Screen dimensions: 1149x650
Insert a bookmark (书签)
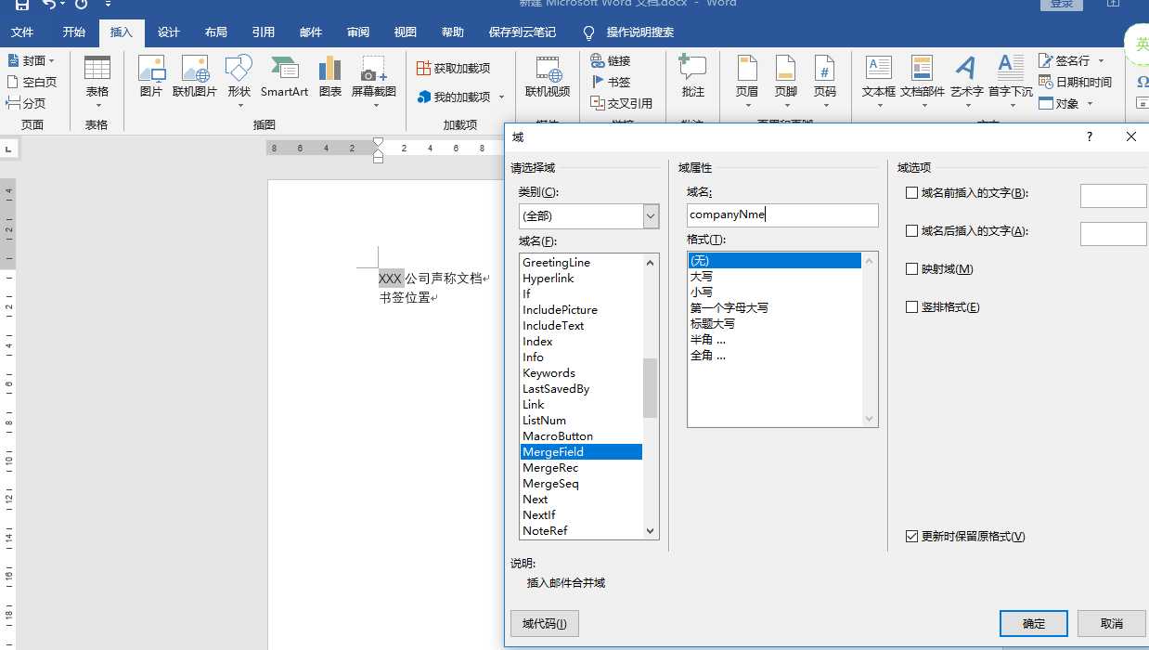point(612,82)
